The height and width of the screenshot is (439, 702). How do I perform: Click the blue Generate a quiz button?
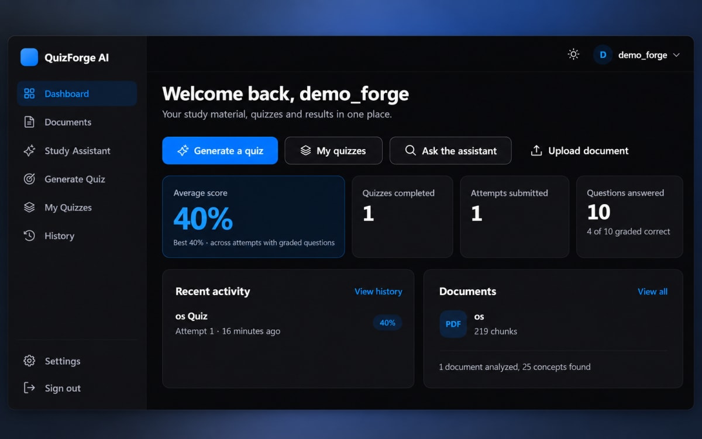(220, 151)
